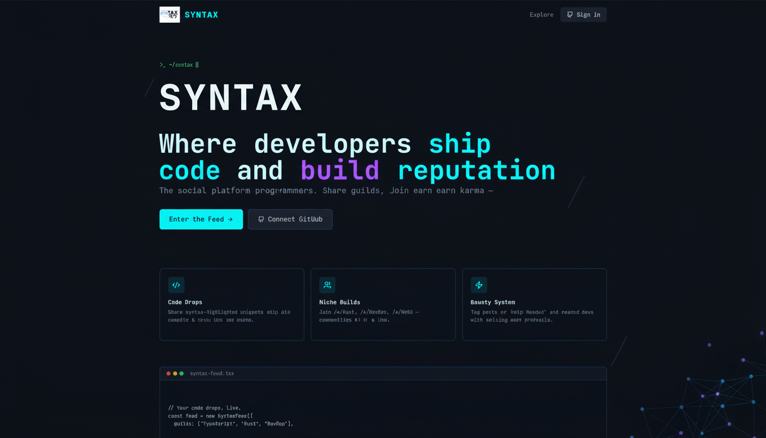The image size is (766, 438).
Task: Click the SYNTAX wordmark next to the logo
Action: [x=201, y=14]
